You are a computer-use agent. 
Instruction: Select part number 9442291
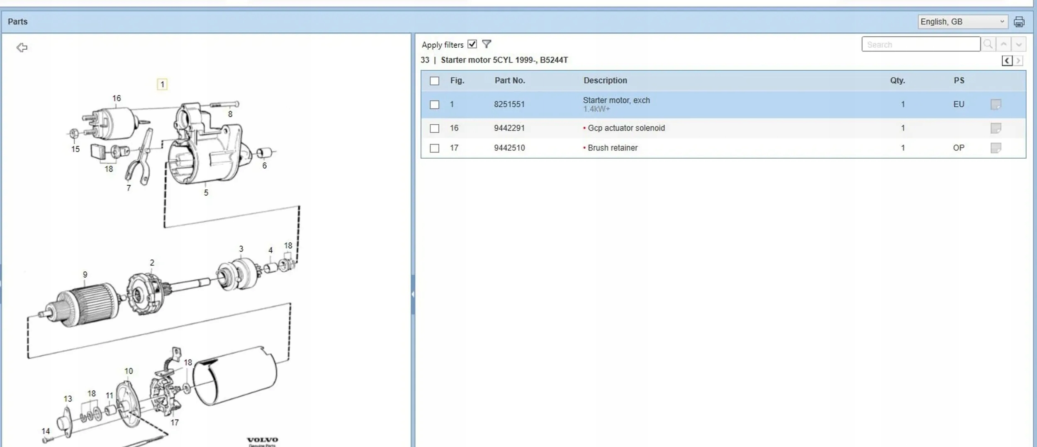(x=509, y=128)
